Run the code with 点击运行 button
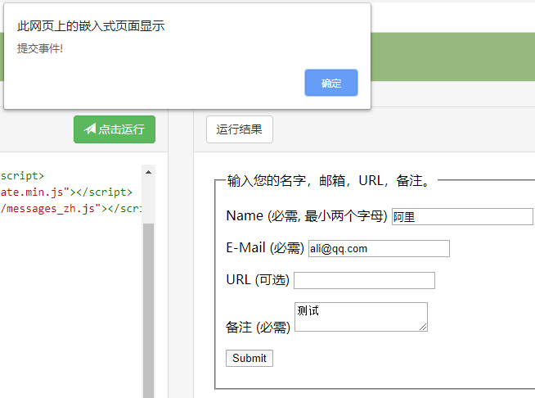Screen dimensions: 535x398 tap(115, 129)
